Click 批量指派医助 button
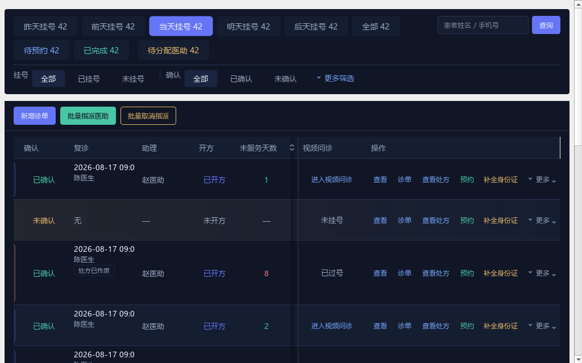The height and width of the screenshot is (363, 582). click(88, 116)
